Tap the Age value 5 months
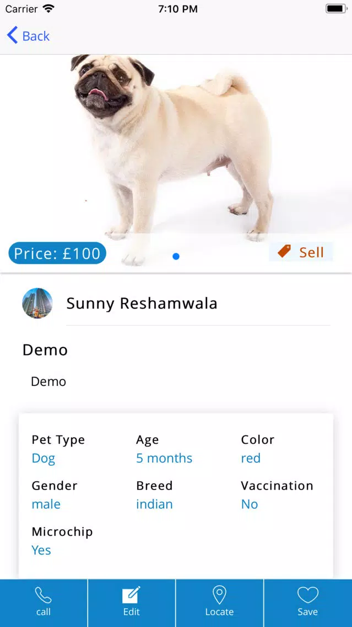This screenshot has width=352, height=627. pyautogui.click(x=164, y=458)
